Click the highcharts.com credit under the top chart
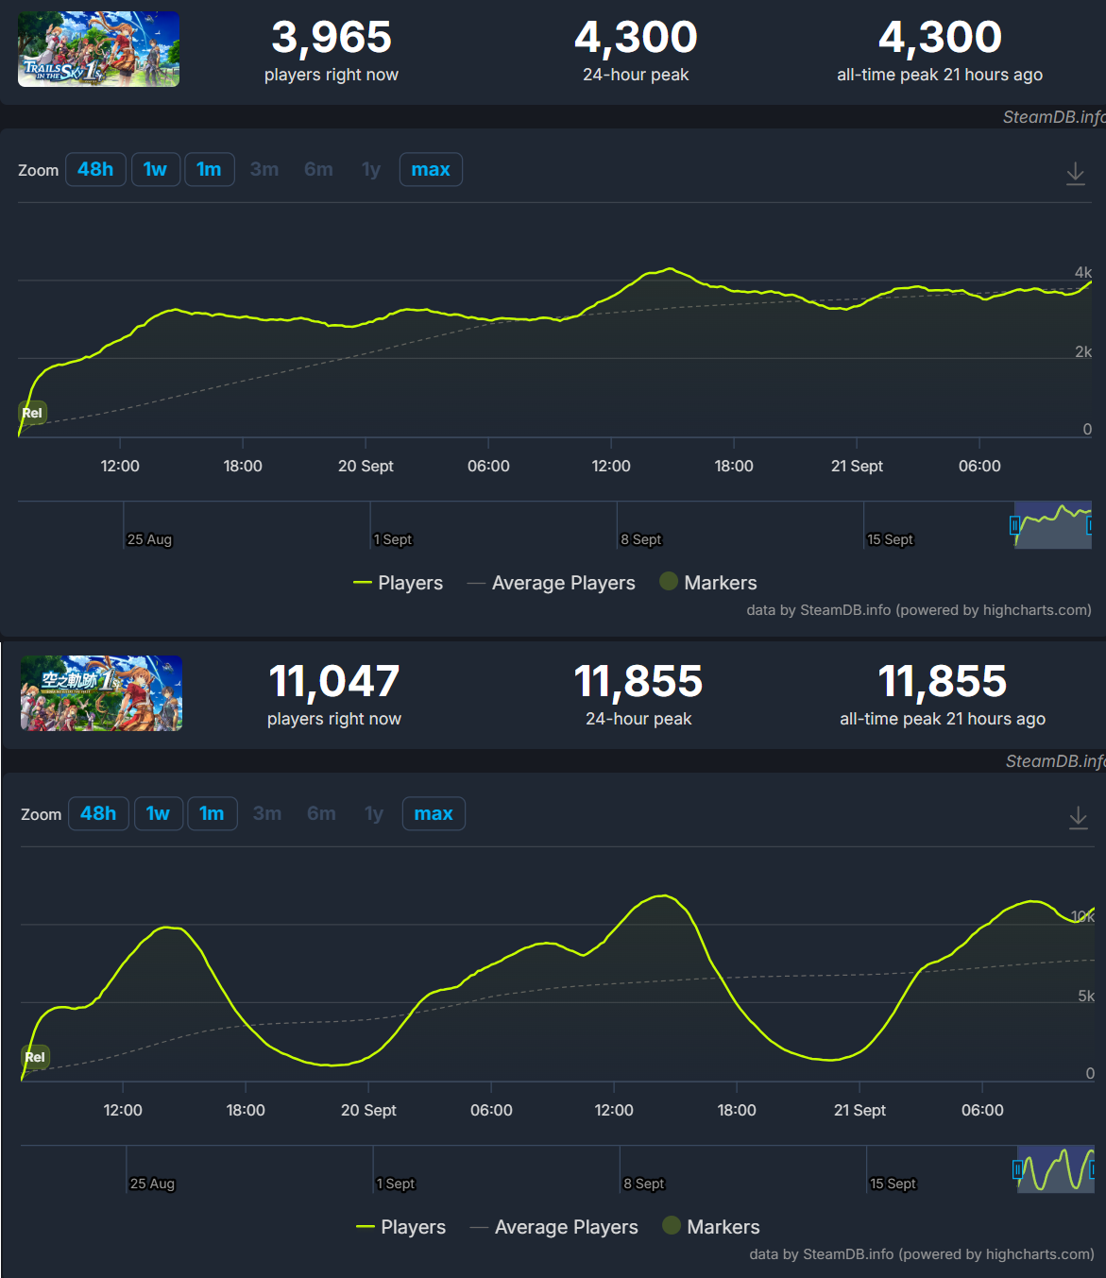 pos(919,610)
